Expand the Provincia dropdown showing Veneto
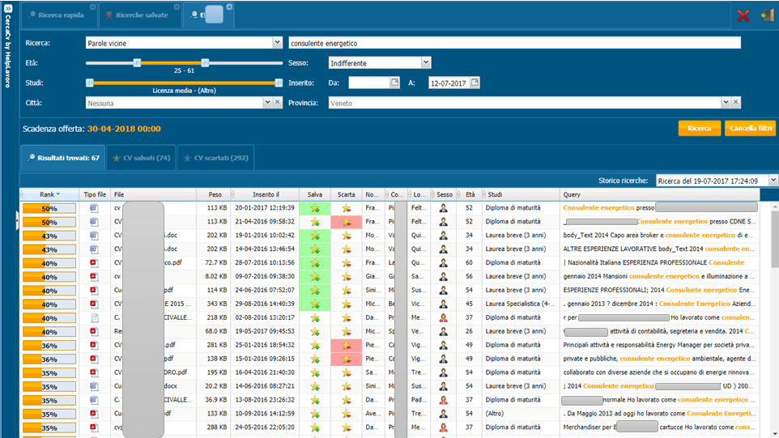 (725, 103)
